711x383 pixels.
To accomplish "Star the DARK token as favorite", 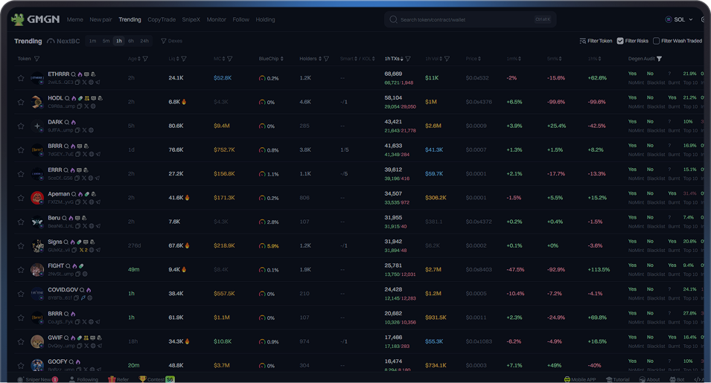I will coord(21,126).
